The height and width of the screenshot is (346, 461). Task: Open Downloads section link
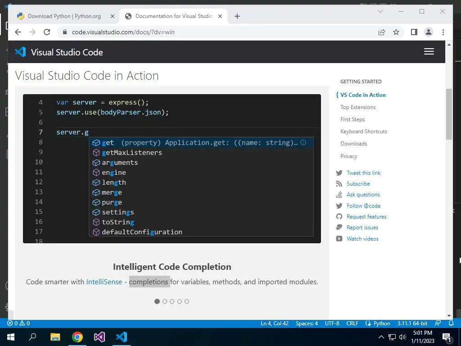coord(353,144)
